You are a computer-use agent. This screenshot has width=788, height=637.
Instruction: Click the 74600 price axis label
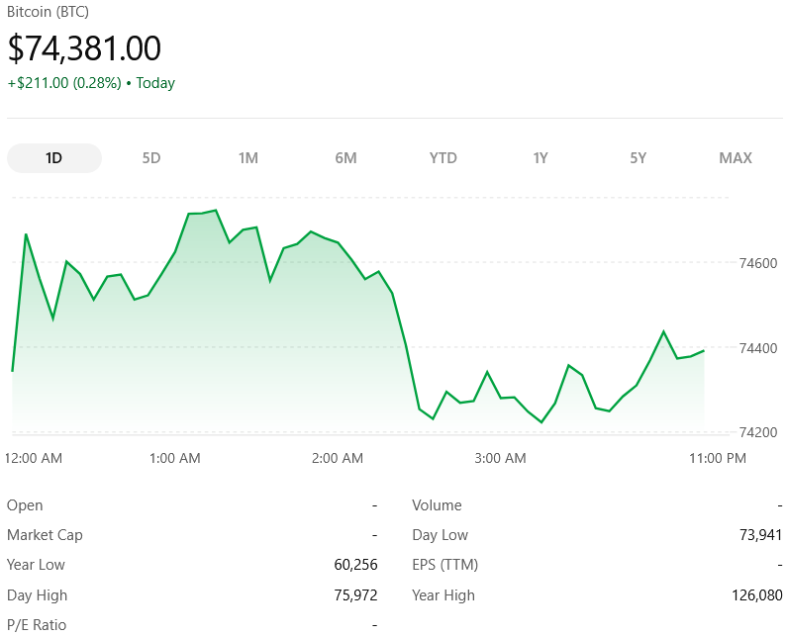(x=758, y=263)
